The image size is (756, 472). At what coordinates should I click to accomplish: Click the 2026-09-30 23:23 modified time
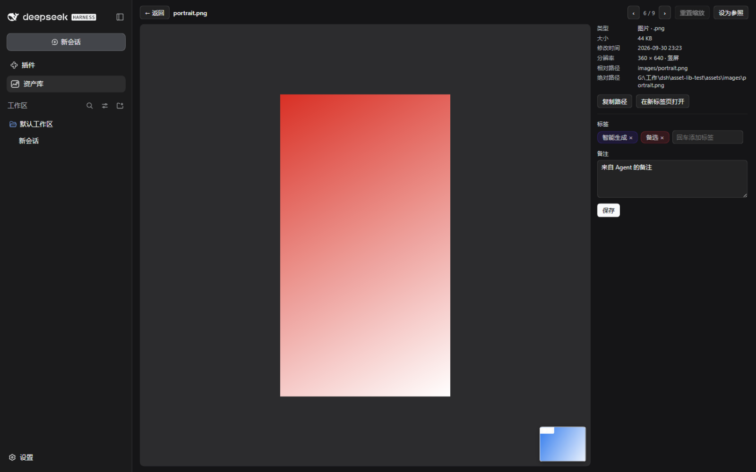pyautogui.click(x=660, y=48)
